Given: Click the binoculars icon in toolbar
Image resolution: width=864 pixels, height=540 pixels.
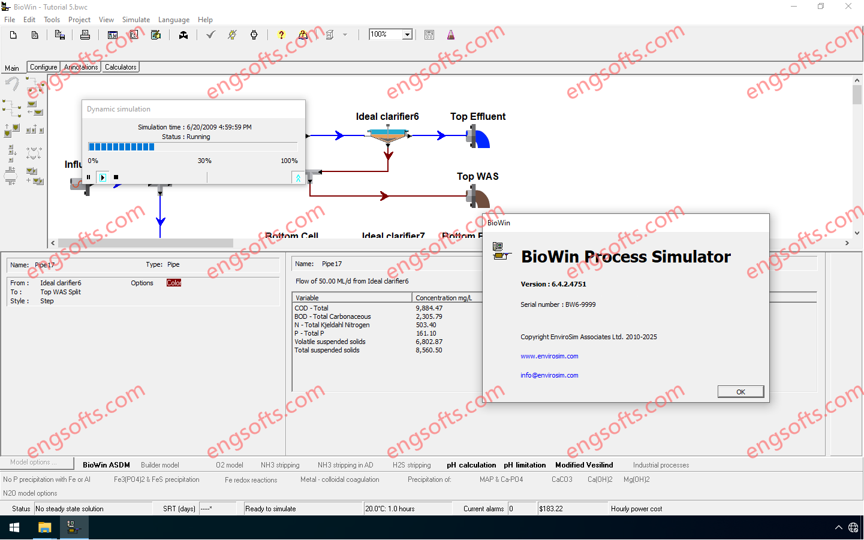Looking at the screenshot, I should (x=183, y=35).
